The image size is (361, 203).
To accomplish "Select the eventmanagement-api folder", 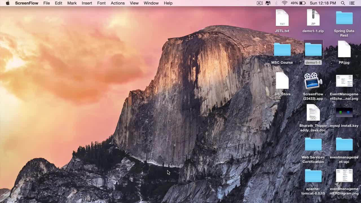I will (x=344, y=144).
